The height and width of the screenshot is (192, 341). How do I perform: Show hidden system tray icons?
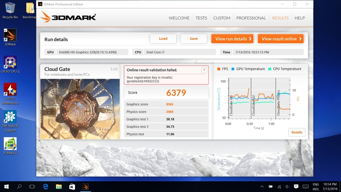pyautogui.click(x=262, y=187)
